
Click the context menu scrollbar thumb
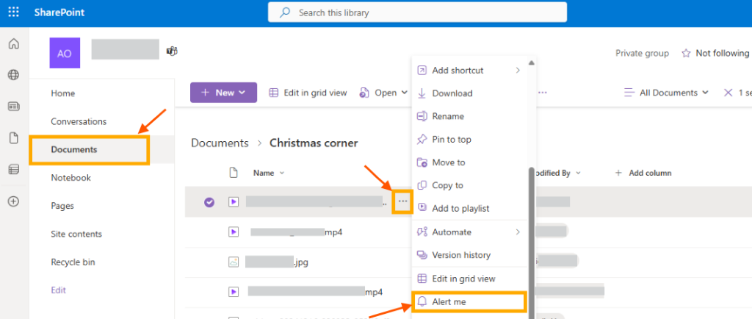click(x=531, y=243)
